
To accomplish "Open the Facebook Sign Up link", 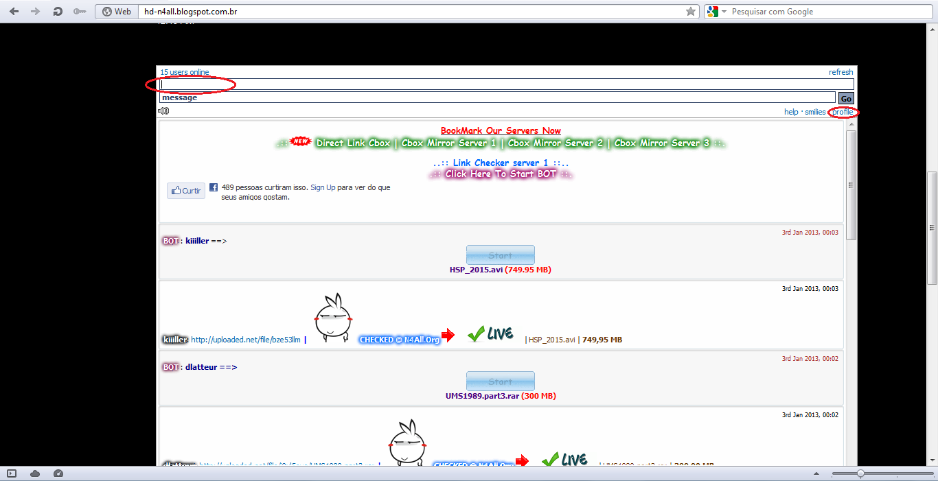I will 322,187.
